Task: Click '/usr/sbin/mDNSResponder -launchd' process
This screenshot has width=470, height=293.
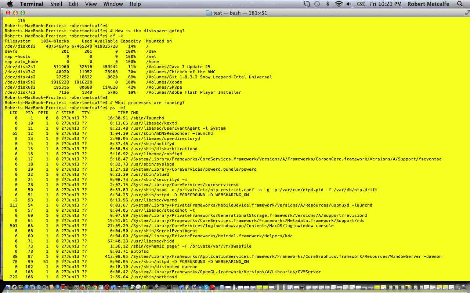Action: [x=171, y=133]
